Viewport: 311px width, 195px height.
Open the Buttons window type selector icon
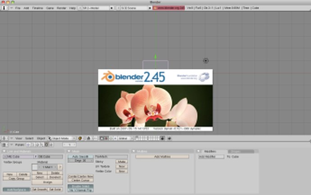(x=4, y=145)
